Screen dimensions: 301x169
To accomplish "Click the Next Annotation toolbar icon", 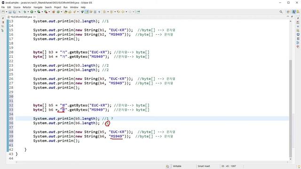I will pos(104,12).
